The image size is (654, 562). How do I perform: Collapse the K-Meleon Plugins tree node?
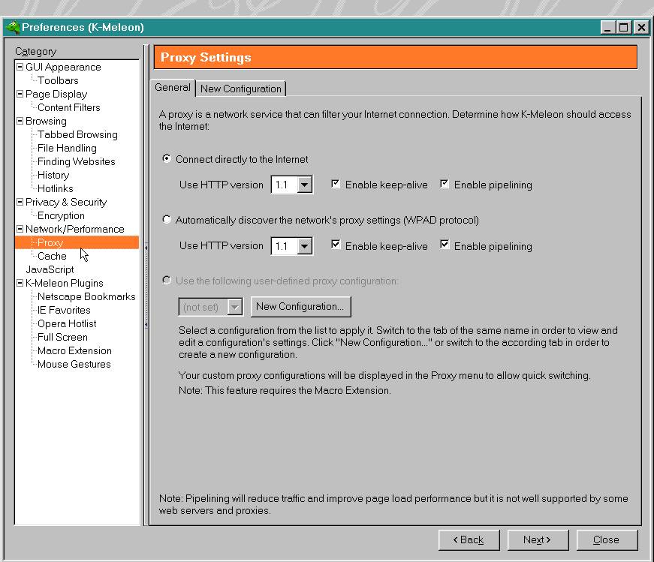pyautogui.click(x=20, y=284)
